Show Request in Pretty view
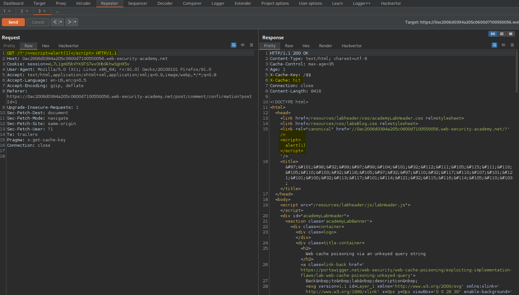 click(x=9, y=46)
